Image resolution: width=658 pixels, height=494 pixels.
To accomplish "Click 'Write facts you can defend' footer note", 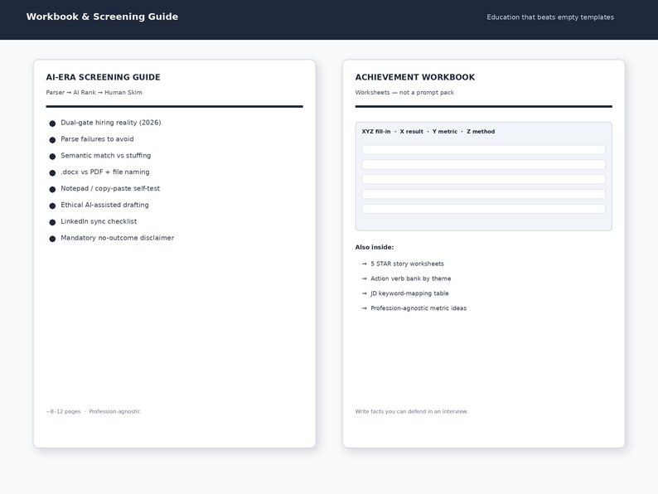I will point(412,411).
